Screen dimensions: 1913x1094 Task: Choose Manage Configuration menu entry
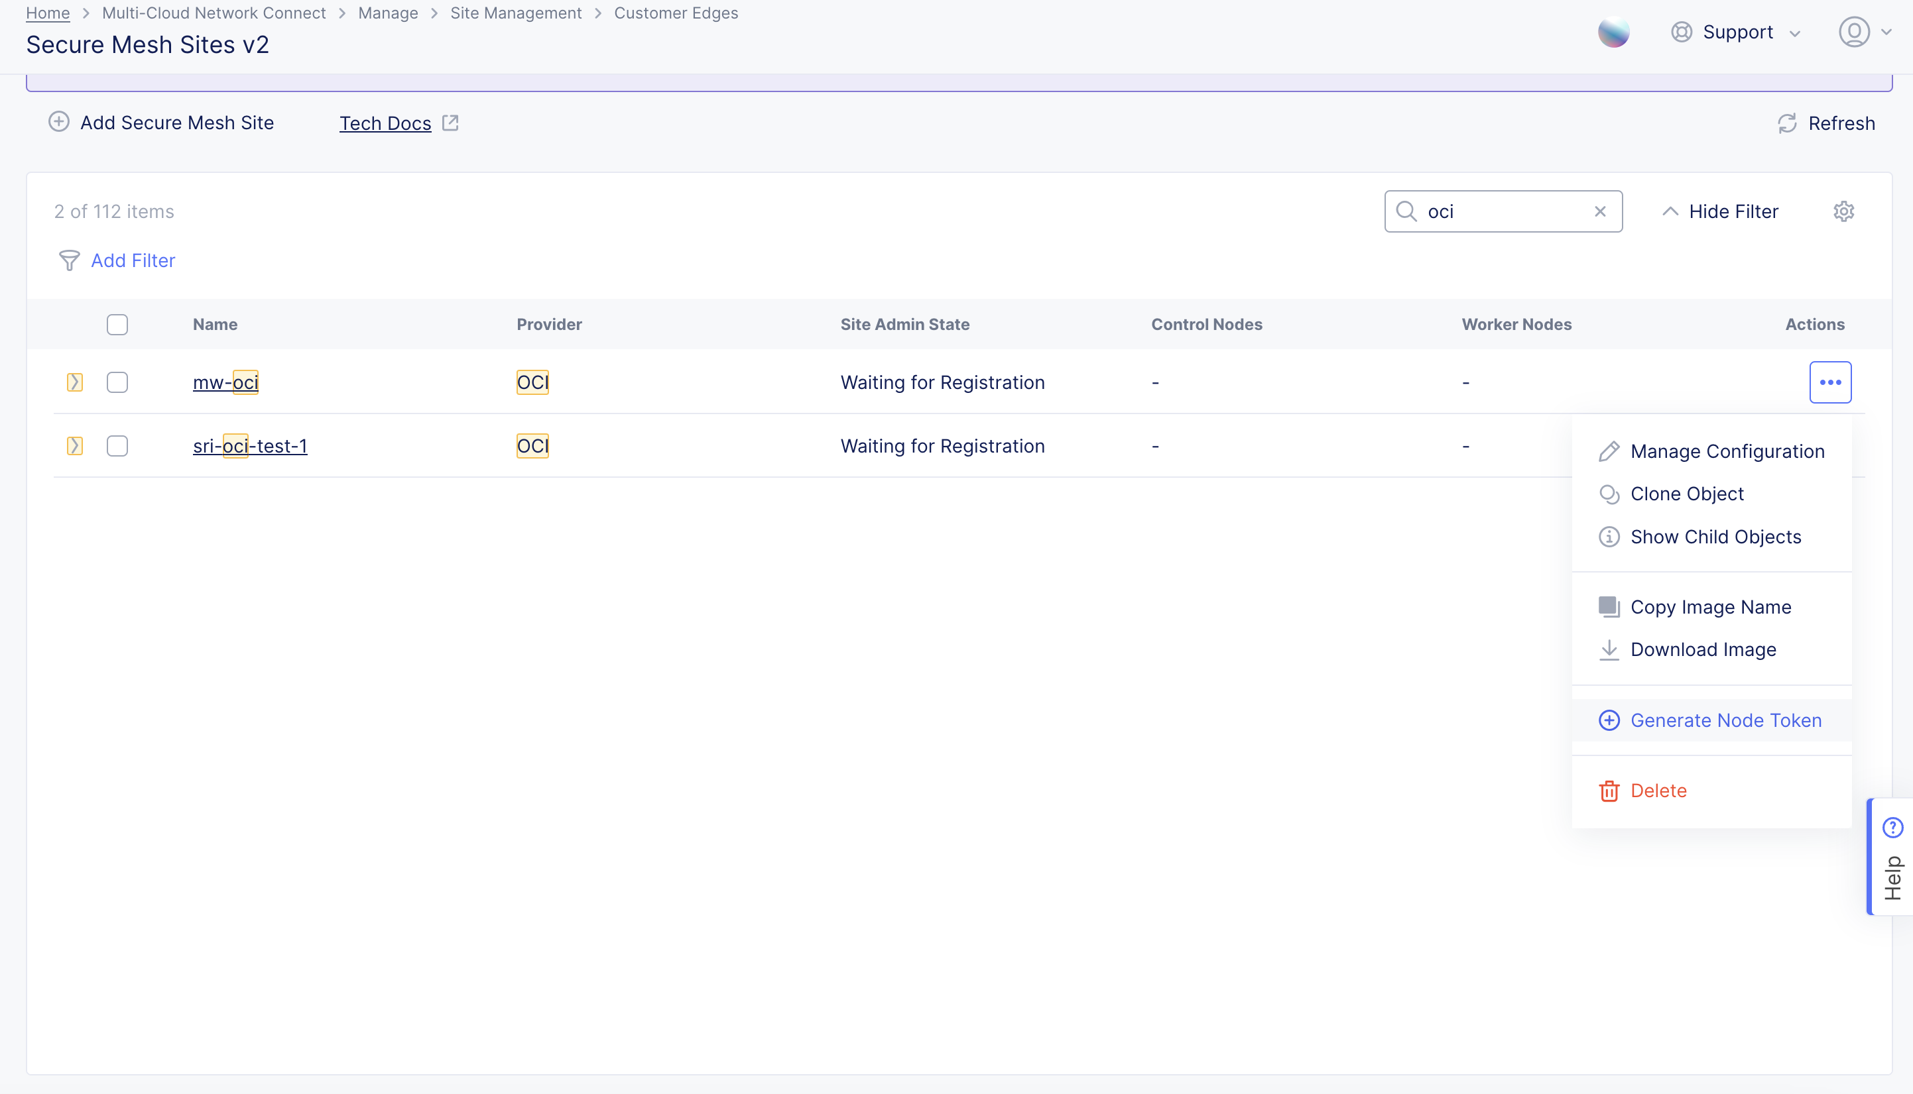coord(1727,451)
